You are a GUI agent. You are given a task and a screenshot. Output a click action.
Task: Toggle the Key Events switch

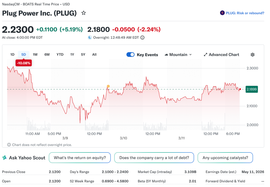[131, 55]
